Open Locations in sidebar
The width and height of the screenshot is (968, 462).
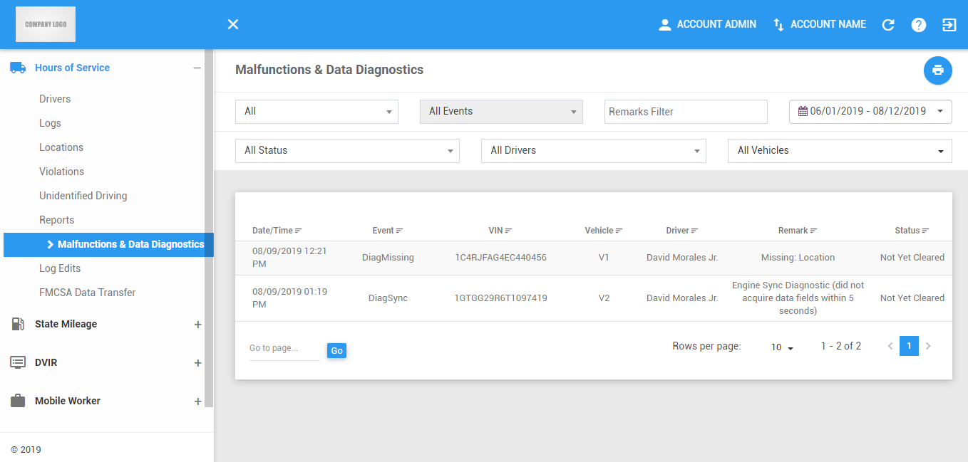[x=61, y=147]
